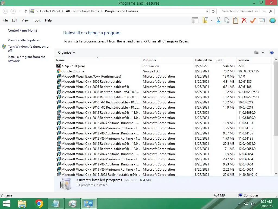Click scrollbar up arrow of program list
Image resolution: width=278 pixels, height=209 pixels.
(276, 60)
